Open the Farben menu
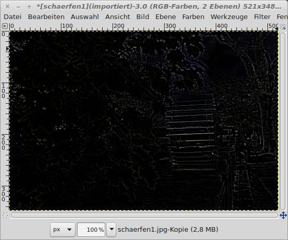Viewport: 288px width, 240px height. tap(193, 17)
